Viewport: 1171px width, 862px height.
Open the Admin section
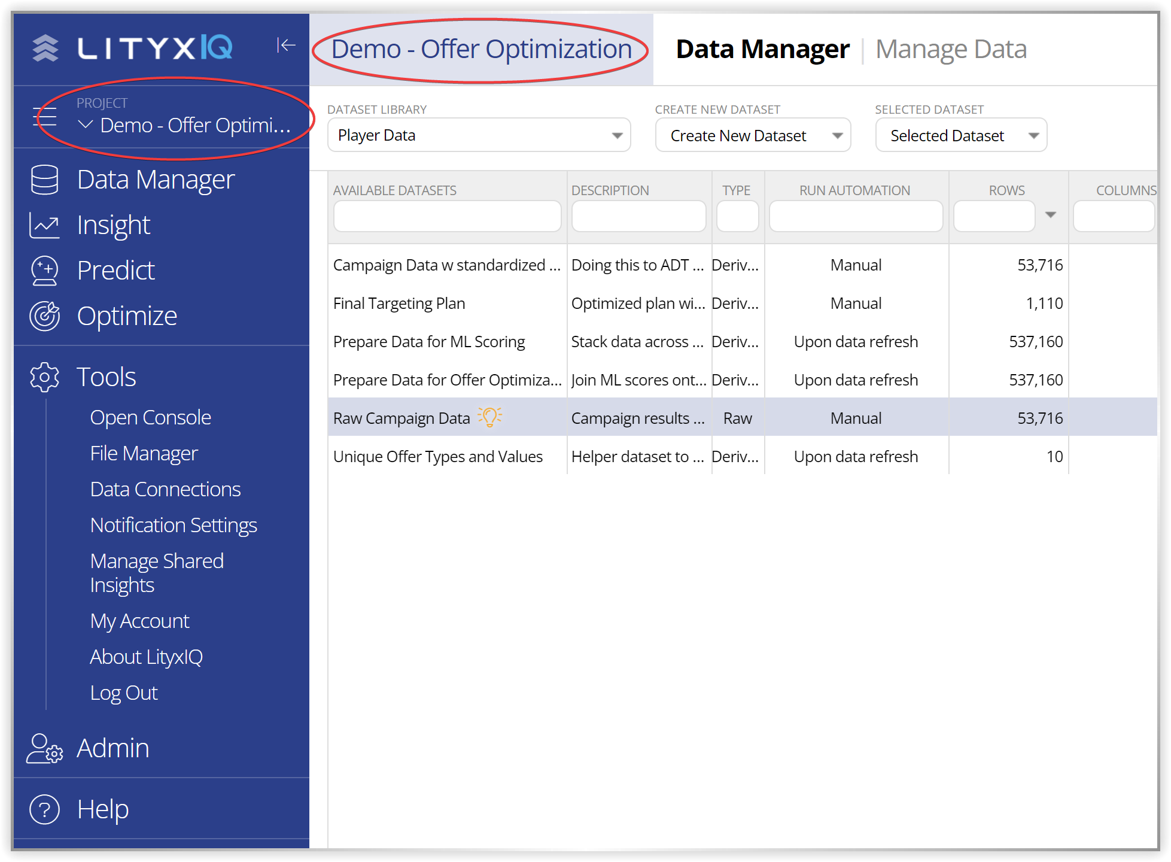click(112, 748)
